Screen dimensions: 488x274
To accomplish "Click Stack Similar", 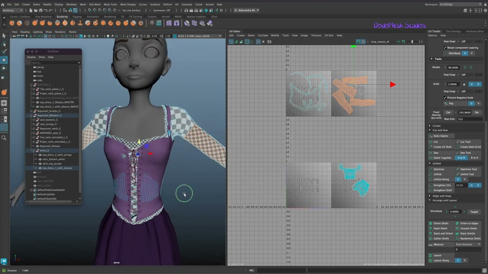I will [467, 233].
